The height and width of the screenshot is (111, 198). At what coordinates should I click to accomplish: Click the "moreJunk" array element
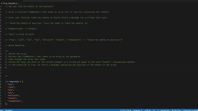13,96
